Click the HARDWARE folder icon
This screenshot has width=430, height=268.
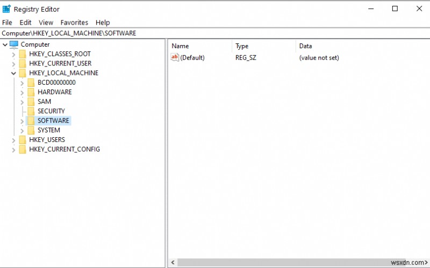pyautogui.click(x=31, y=92)
